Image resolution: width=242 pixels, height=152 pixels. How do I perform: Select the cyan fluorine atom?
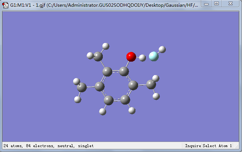point(154,56)
